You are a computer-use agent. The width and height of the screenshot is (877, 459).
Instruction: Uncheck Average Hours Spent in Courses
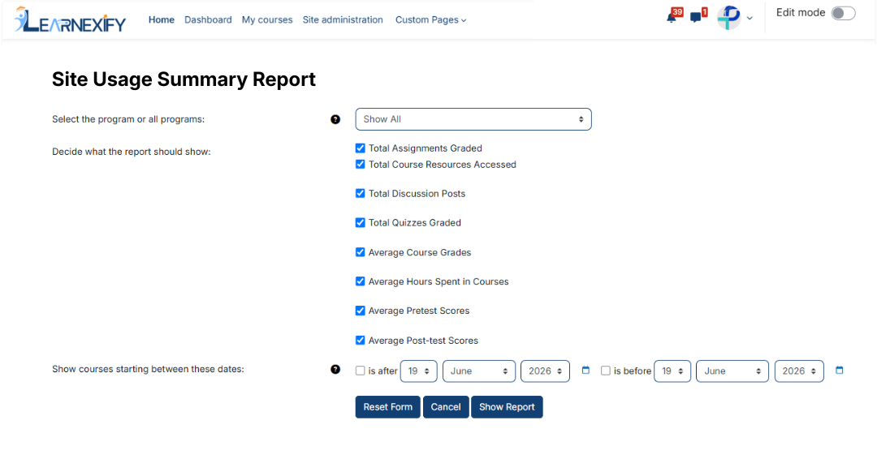click(361, 281)
